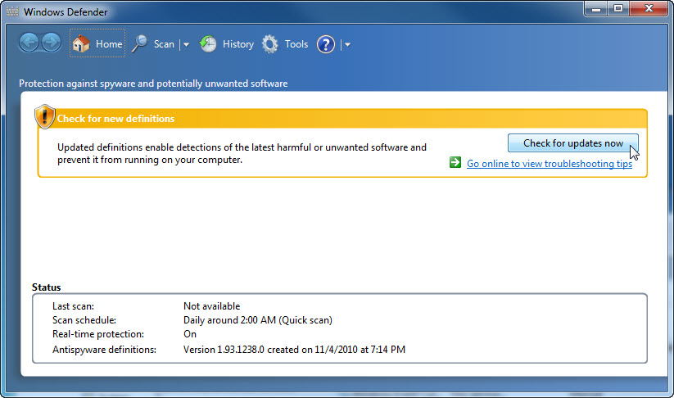Image resolution: width=674 pixels, height=398 pixels.
Task: Click 'Daily around 2:00 AM (Quick scan)' text
Action: pyautogui.click(x=257, y=320)
